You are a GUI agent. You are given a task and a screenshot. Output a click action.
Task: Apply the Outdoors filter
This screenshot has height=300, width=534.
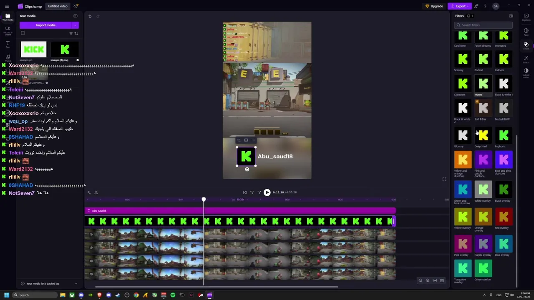(463, 84)
